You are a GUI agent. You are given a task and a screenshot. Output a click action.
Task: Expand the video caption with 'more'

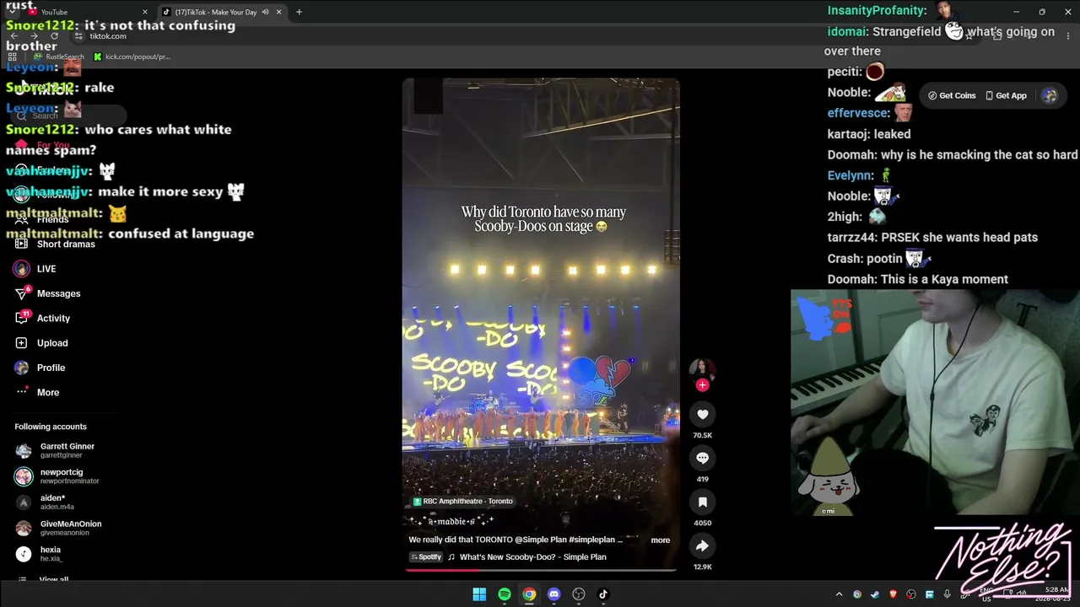[661, 540]
